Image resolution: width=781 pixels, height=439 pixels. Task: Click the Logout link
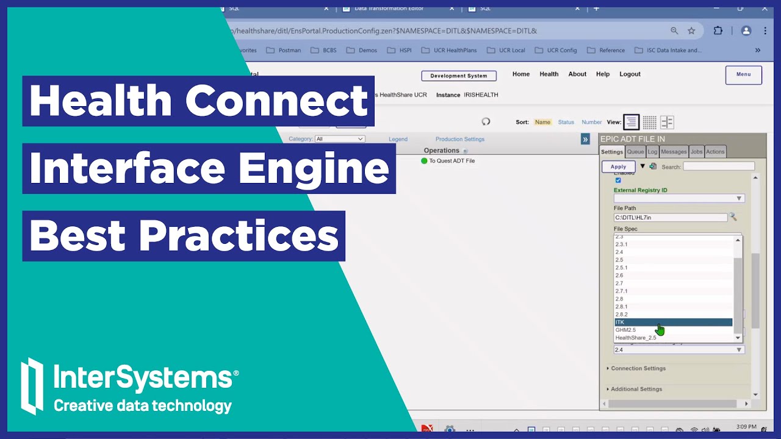630,74
